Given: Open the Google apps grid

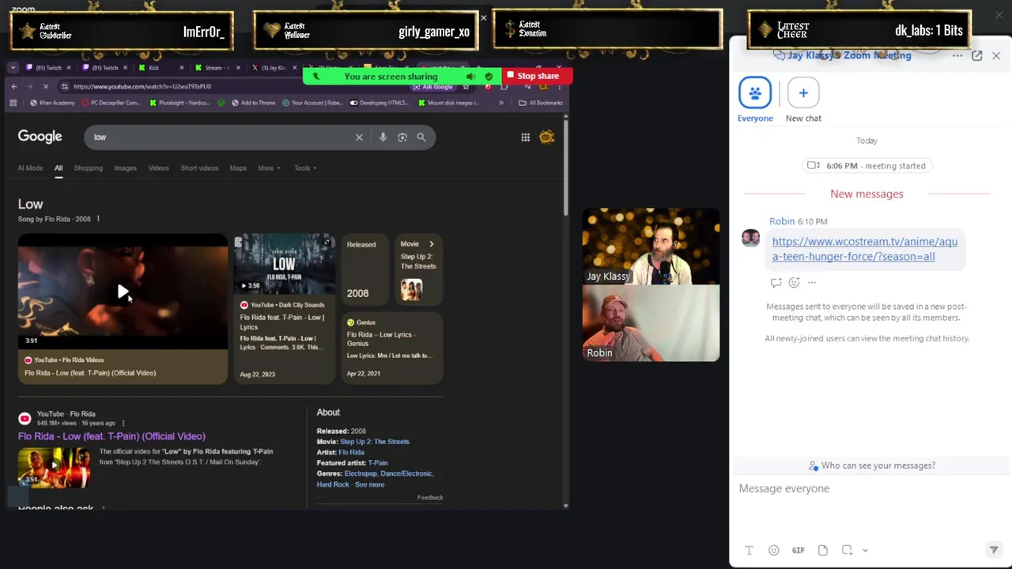Looking at the screenshot, I should point(525,138).
